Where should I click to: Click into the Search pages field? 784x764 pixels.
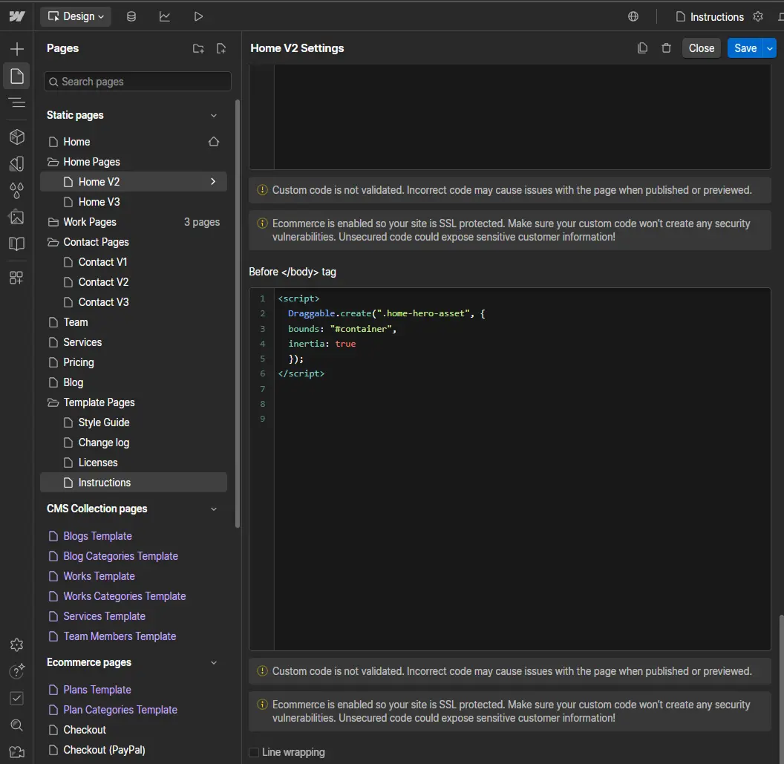[x=138, y=82]
